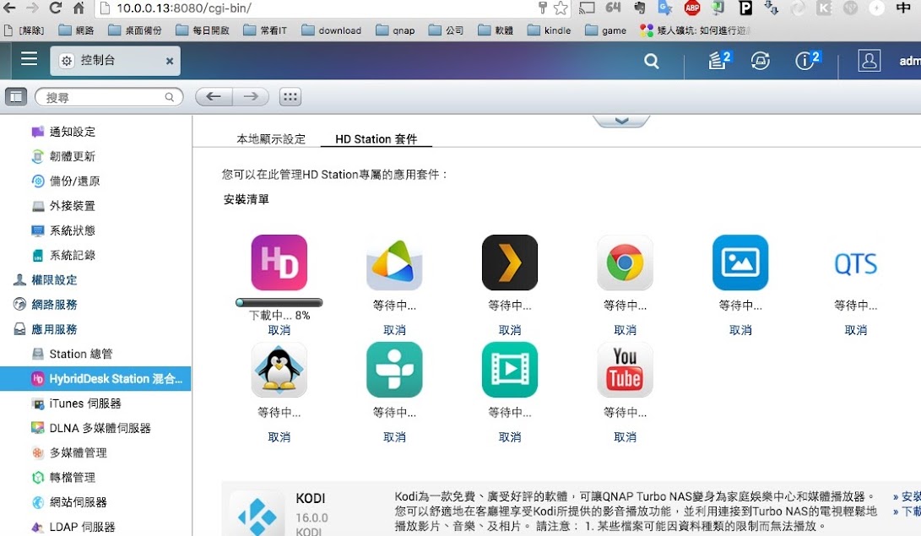Cancel the Plex pending install

[509, 330]
